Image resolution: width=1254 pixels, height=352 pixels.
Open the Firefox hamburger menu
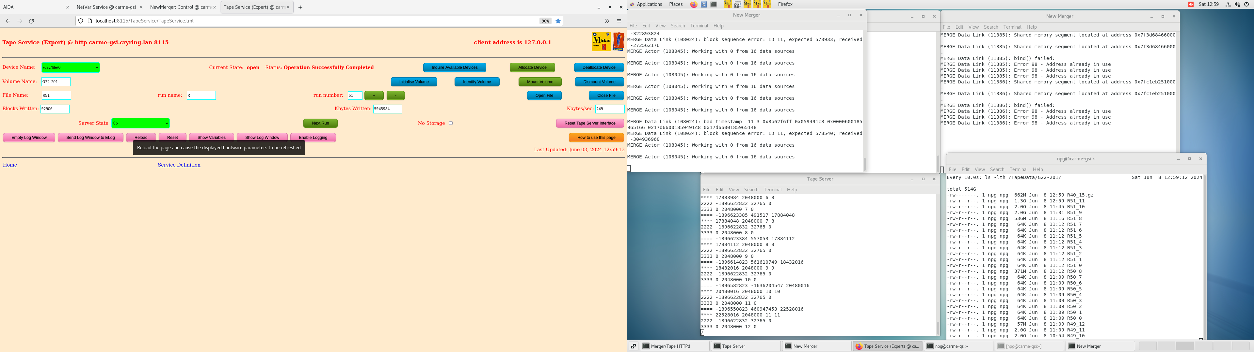(619, 21)
